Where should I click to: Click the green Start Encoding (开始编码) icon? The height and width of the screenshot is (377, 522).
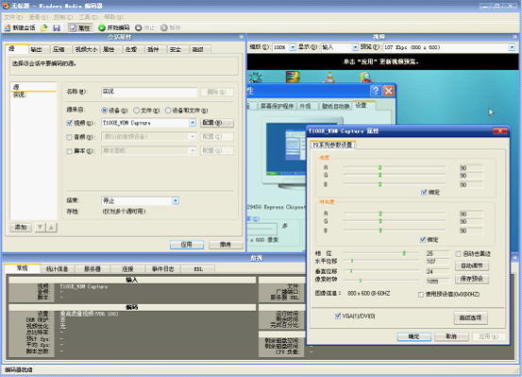[x=102, y=28]
